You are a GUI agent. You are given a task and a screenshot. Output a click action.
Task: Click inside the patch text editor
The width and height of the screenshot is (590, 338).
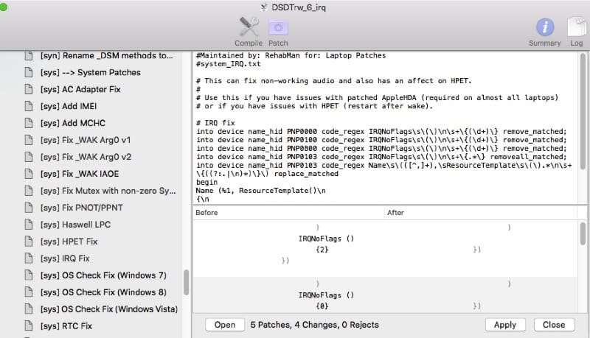pos(383,125)
